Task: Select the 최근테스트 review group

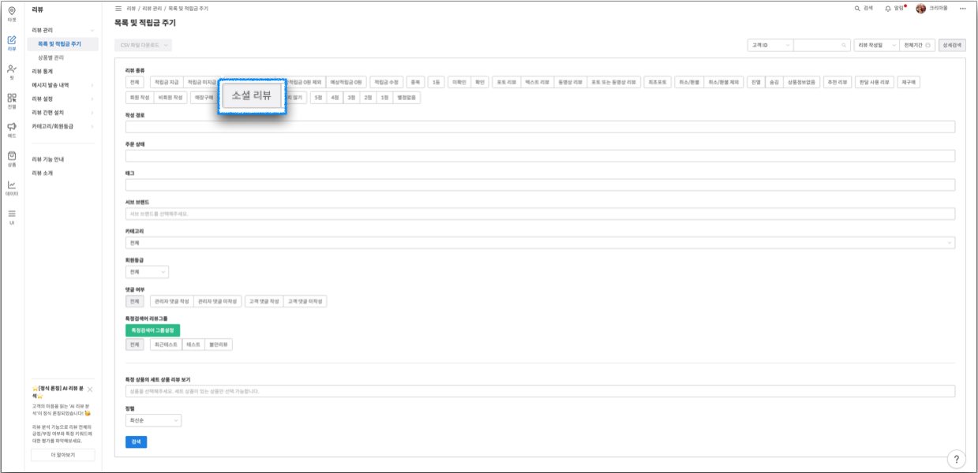Action: [166, 345]
